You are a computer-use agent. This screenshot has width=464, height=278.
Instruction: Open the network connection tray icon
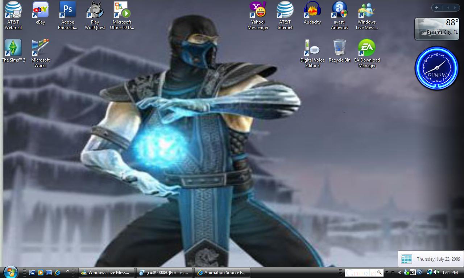point(429,272)
